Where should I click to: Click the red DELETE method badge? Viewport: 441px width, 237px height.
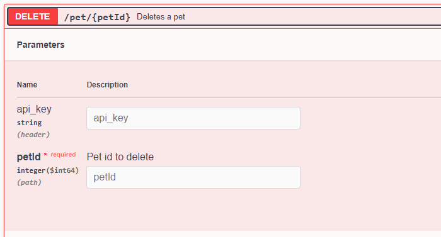pyautogui.click(x=33, y=16)
